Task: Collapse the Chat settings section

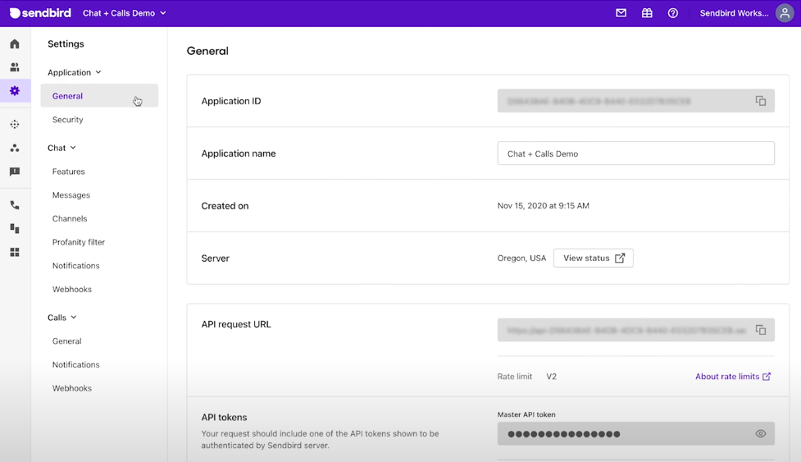Action: pyautogui.click(x=61, y=148)
